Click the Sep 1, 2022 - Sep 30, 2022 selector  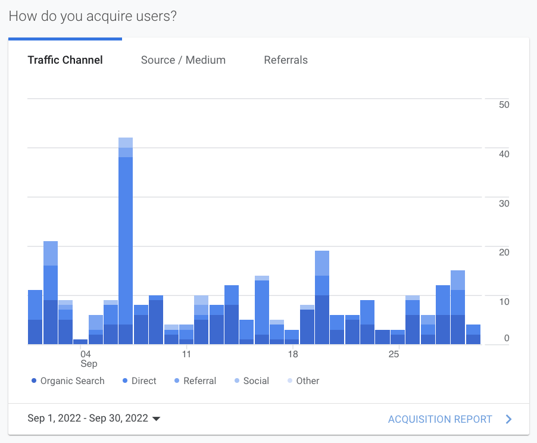[88, 419]
